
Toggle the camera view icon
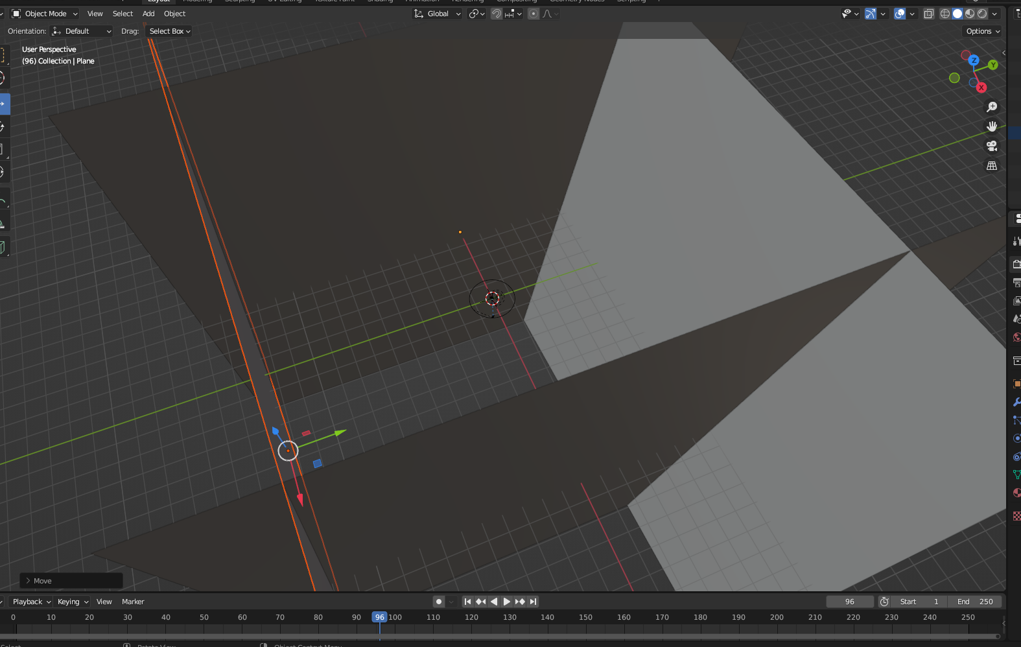pyautogui.click(x=992, y=146)
